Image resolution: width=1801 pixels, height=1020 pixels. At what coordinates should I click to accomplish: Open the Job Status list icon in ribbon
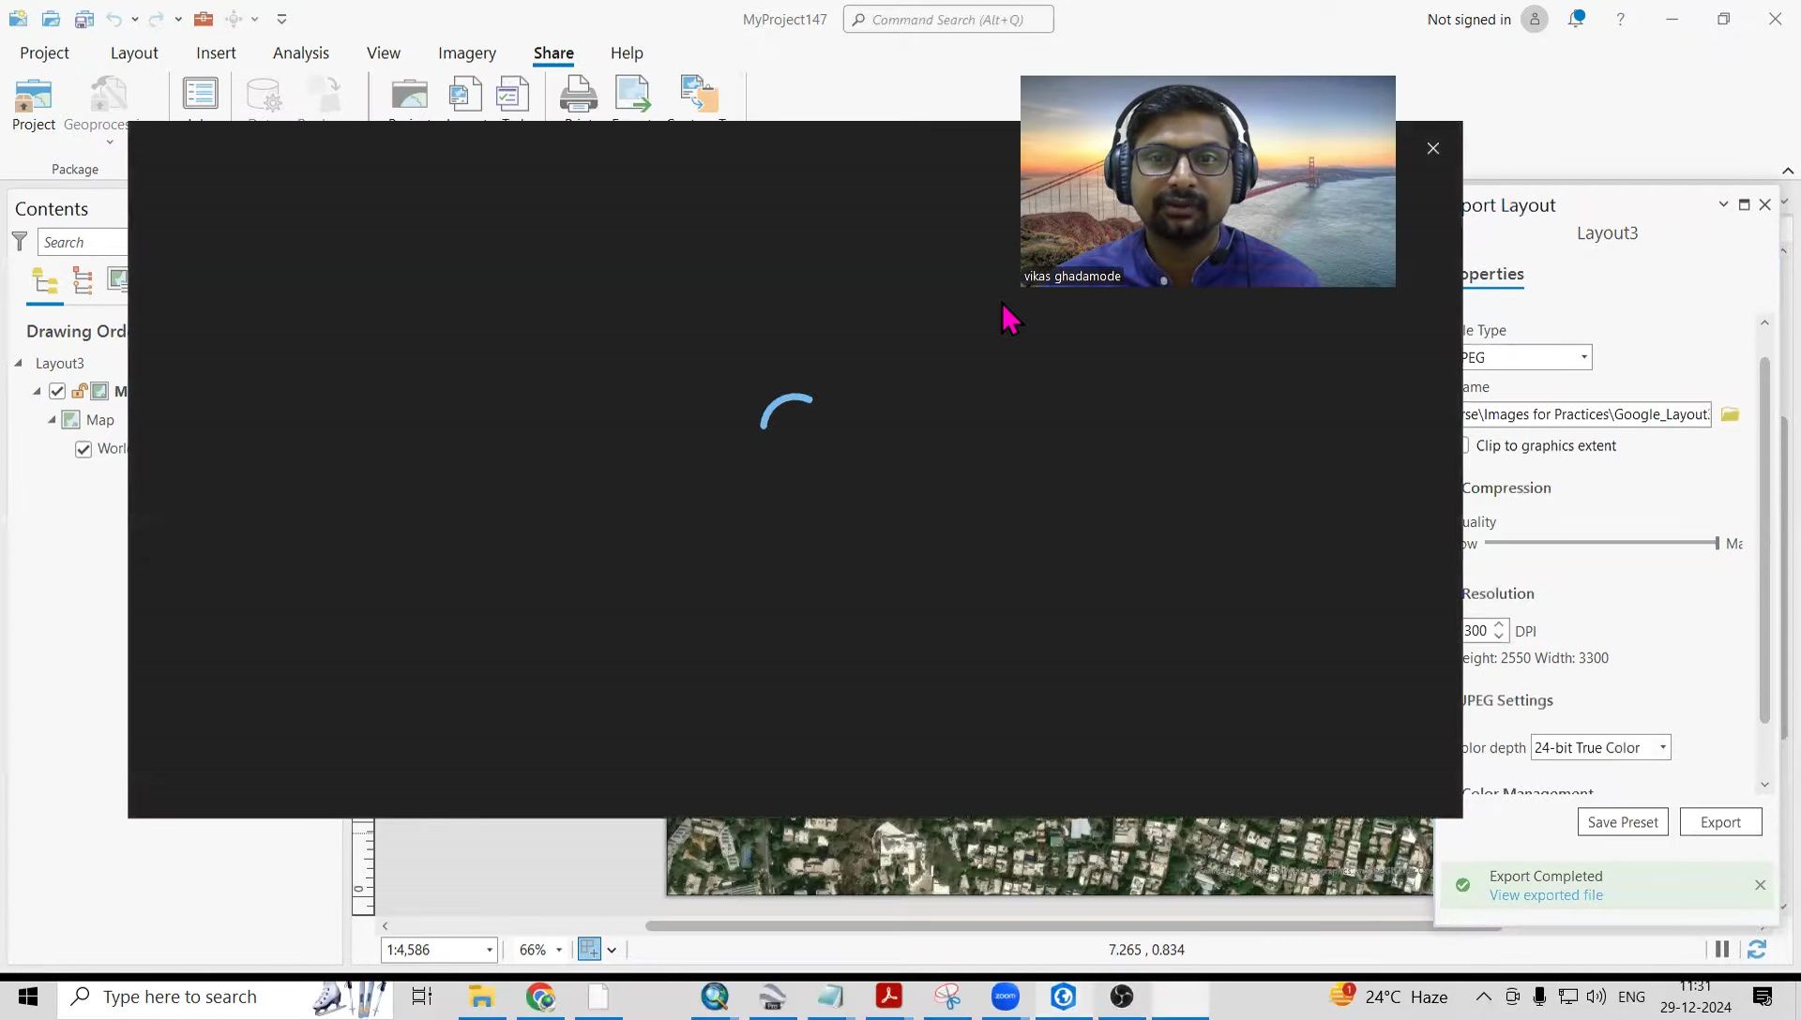(200, 95)
